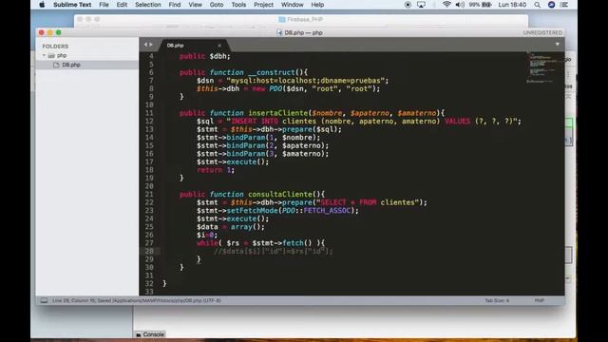The image size is (608, 342).
Task: Click line number 28 in gutter
Action: [x=149, y=251]
